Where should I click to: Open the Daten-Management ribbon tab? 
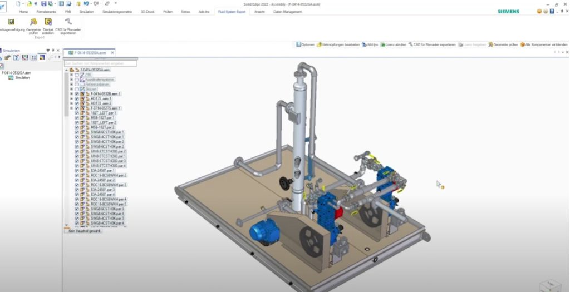[288, 12]
